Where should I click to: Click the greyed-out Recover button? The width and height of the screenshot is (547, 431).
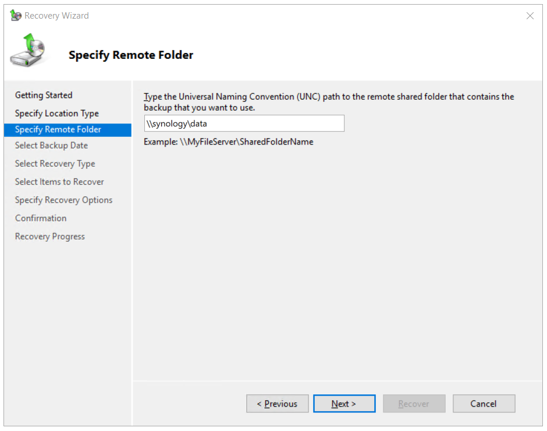414,404
